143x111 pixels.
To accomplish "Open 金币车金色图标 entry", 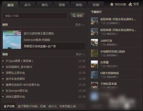I will pos(15,79).
